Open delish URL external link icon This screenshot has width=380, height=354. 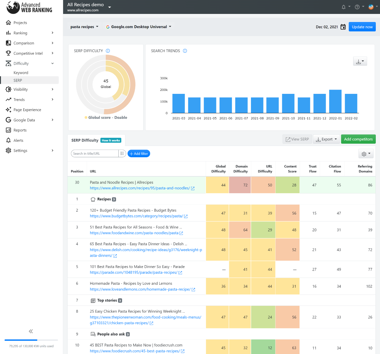tap(115, 256)
